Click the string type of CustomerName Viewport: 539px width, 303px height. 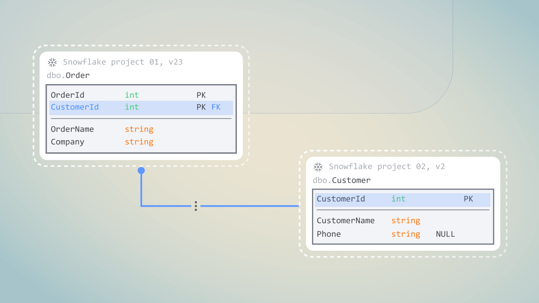[x=406, y=221]
